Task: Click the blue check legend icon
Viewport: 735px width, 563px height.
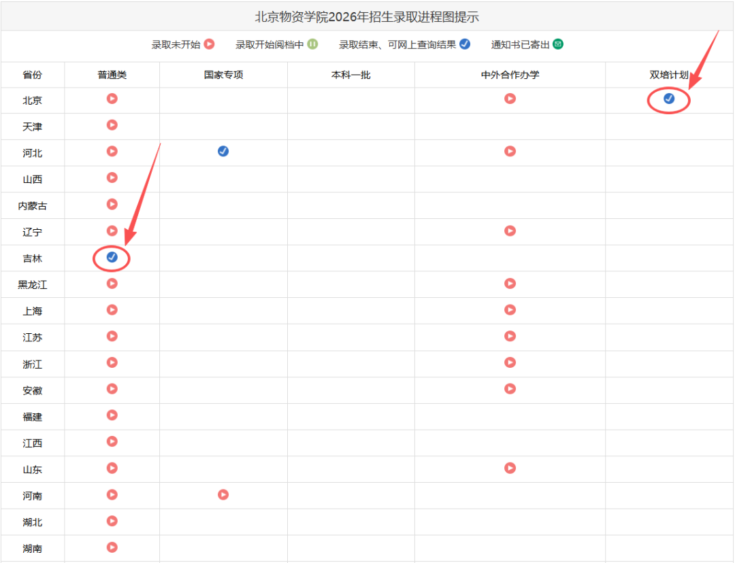Action: (465, 44)
